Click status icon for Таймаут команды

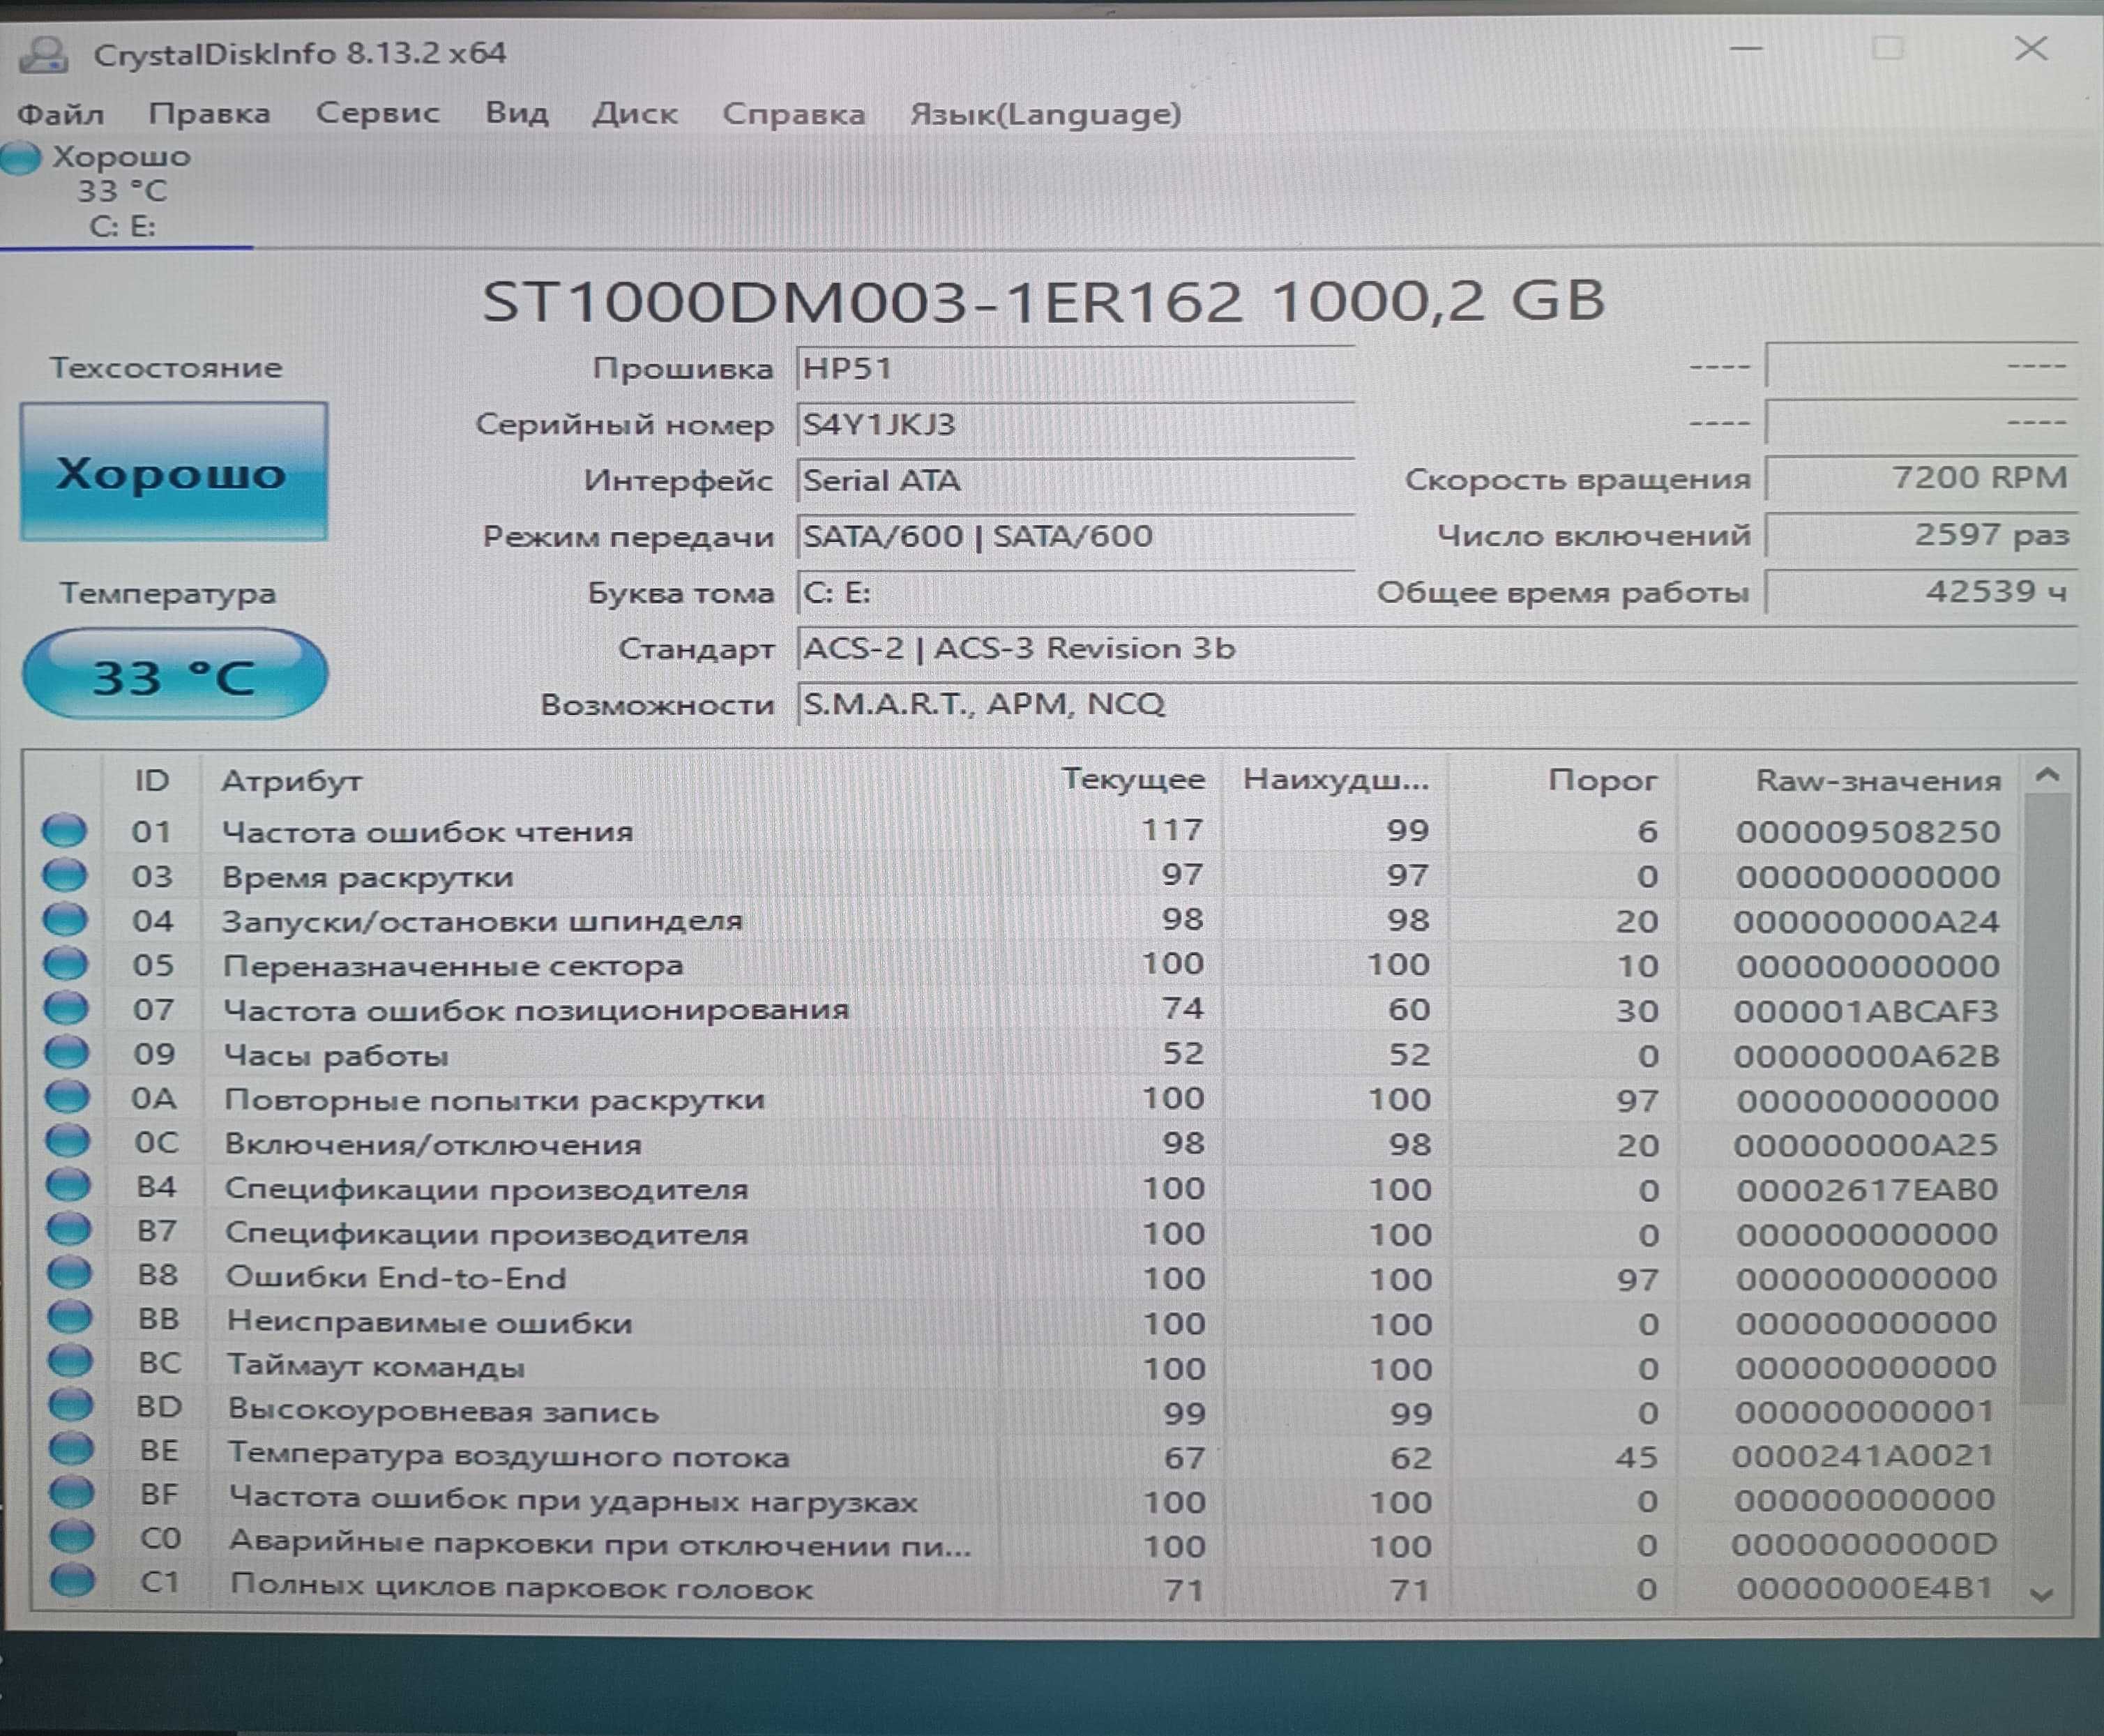point(71,1361)
